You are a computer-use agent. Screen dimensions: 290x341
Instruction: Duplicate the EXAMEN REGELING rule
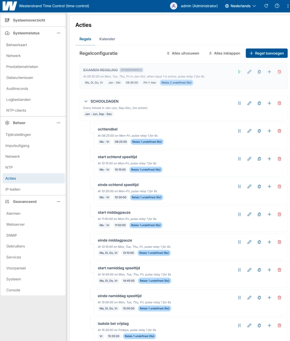coord(259,72)
